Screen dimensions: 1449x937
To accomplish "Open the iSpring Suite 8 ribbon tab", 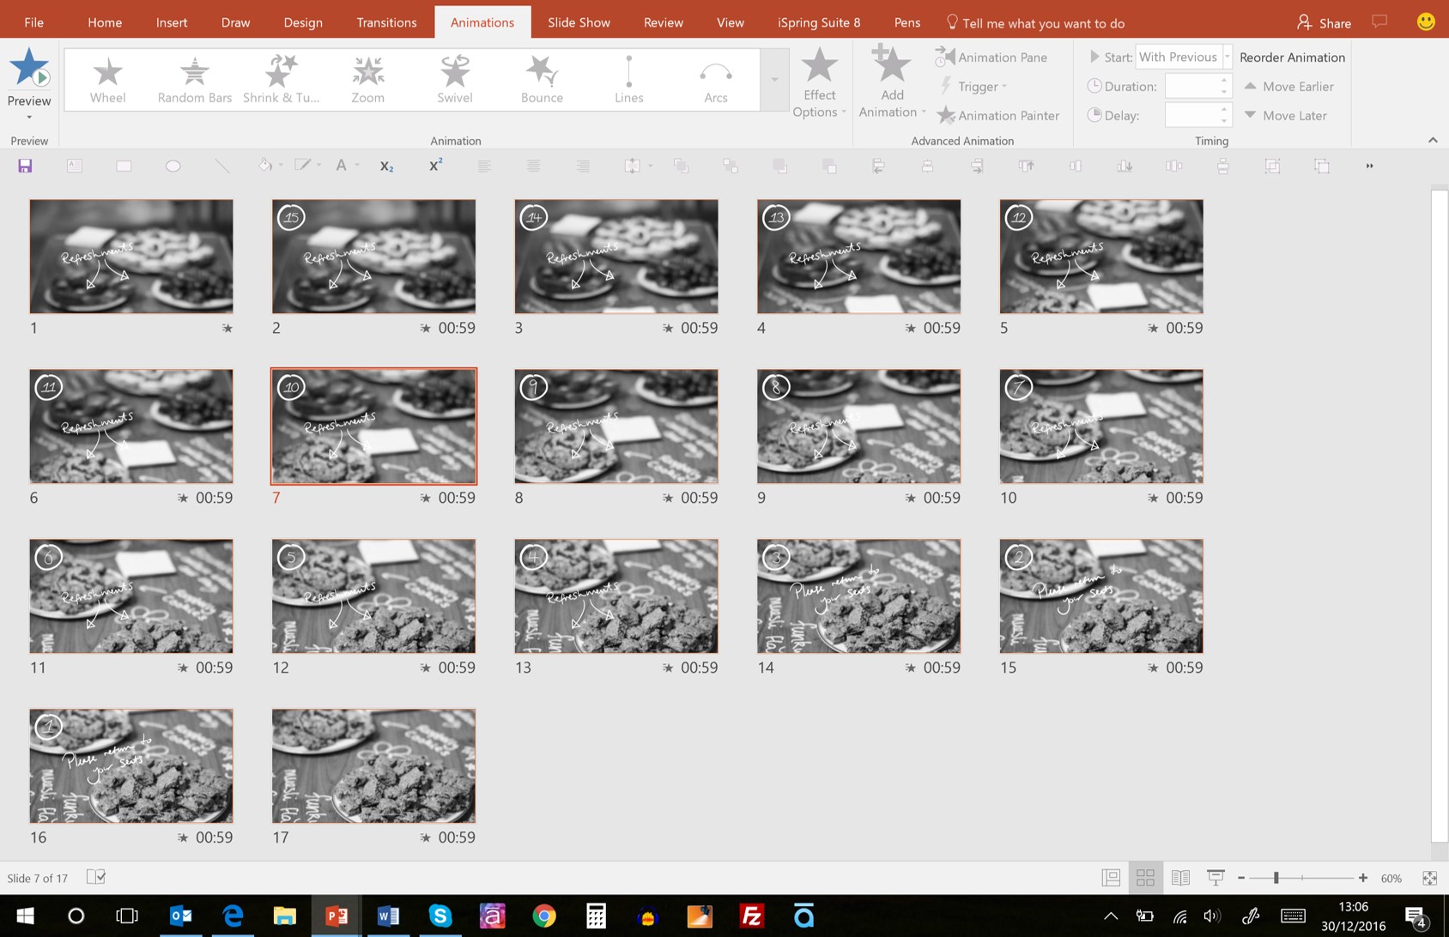I will (x=817, y=21).
